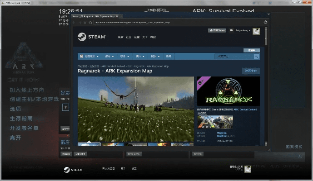
Task: Select 选项 in the ARK main menu
Action: tap(15, 109)
